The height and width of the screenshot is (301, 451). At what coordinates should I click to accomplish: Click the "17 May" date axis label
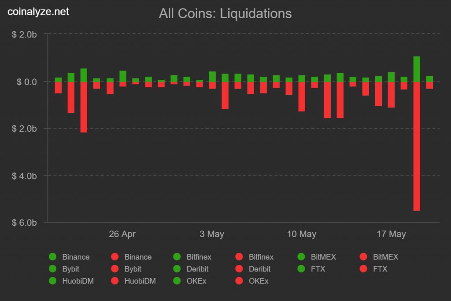392,234
